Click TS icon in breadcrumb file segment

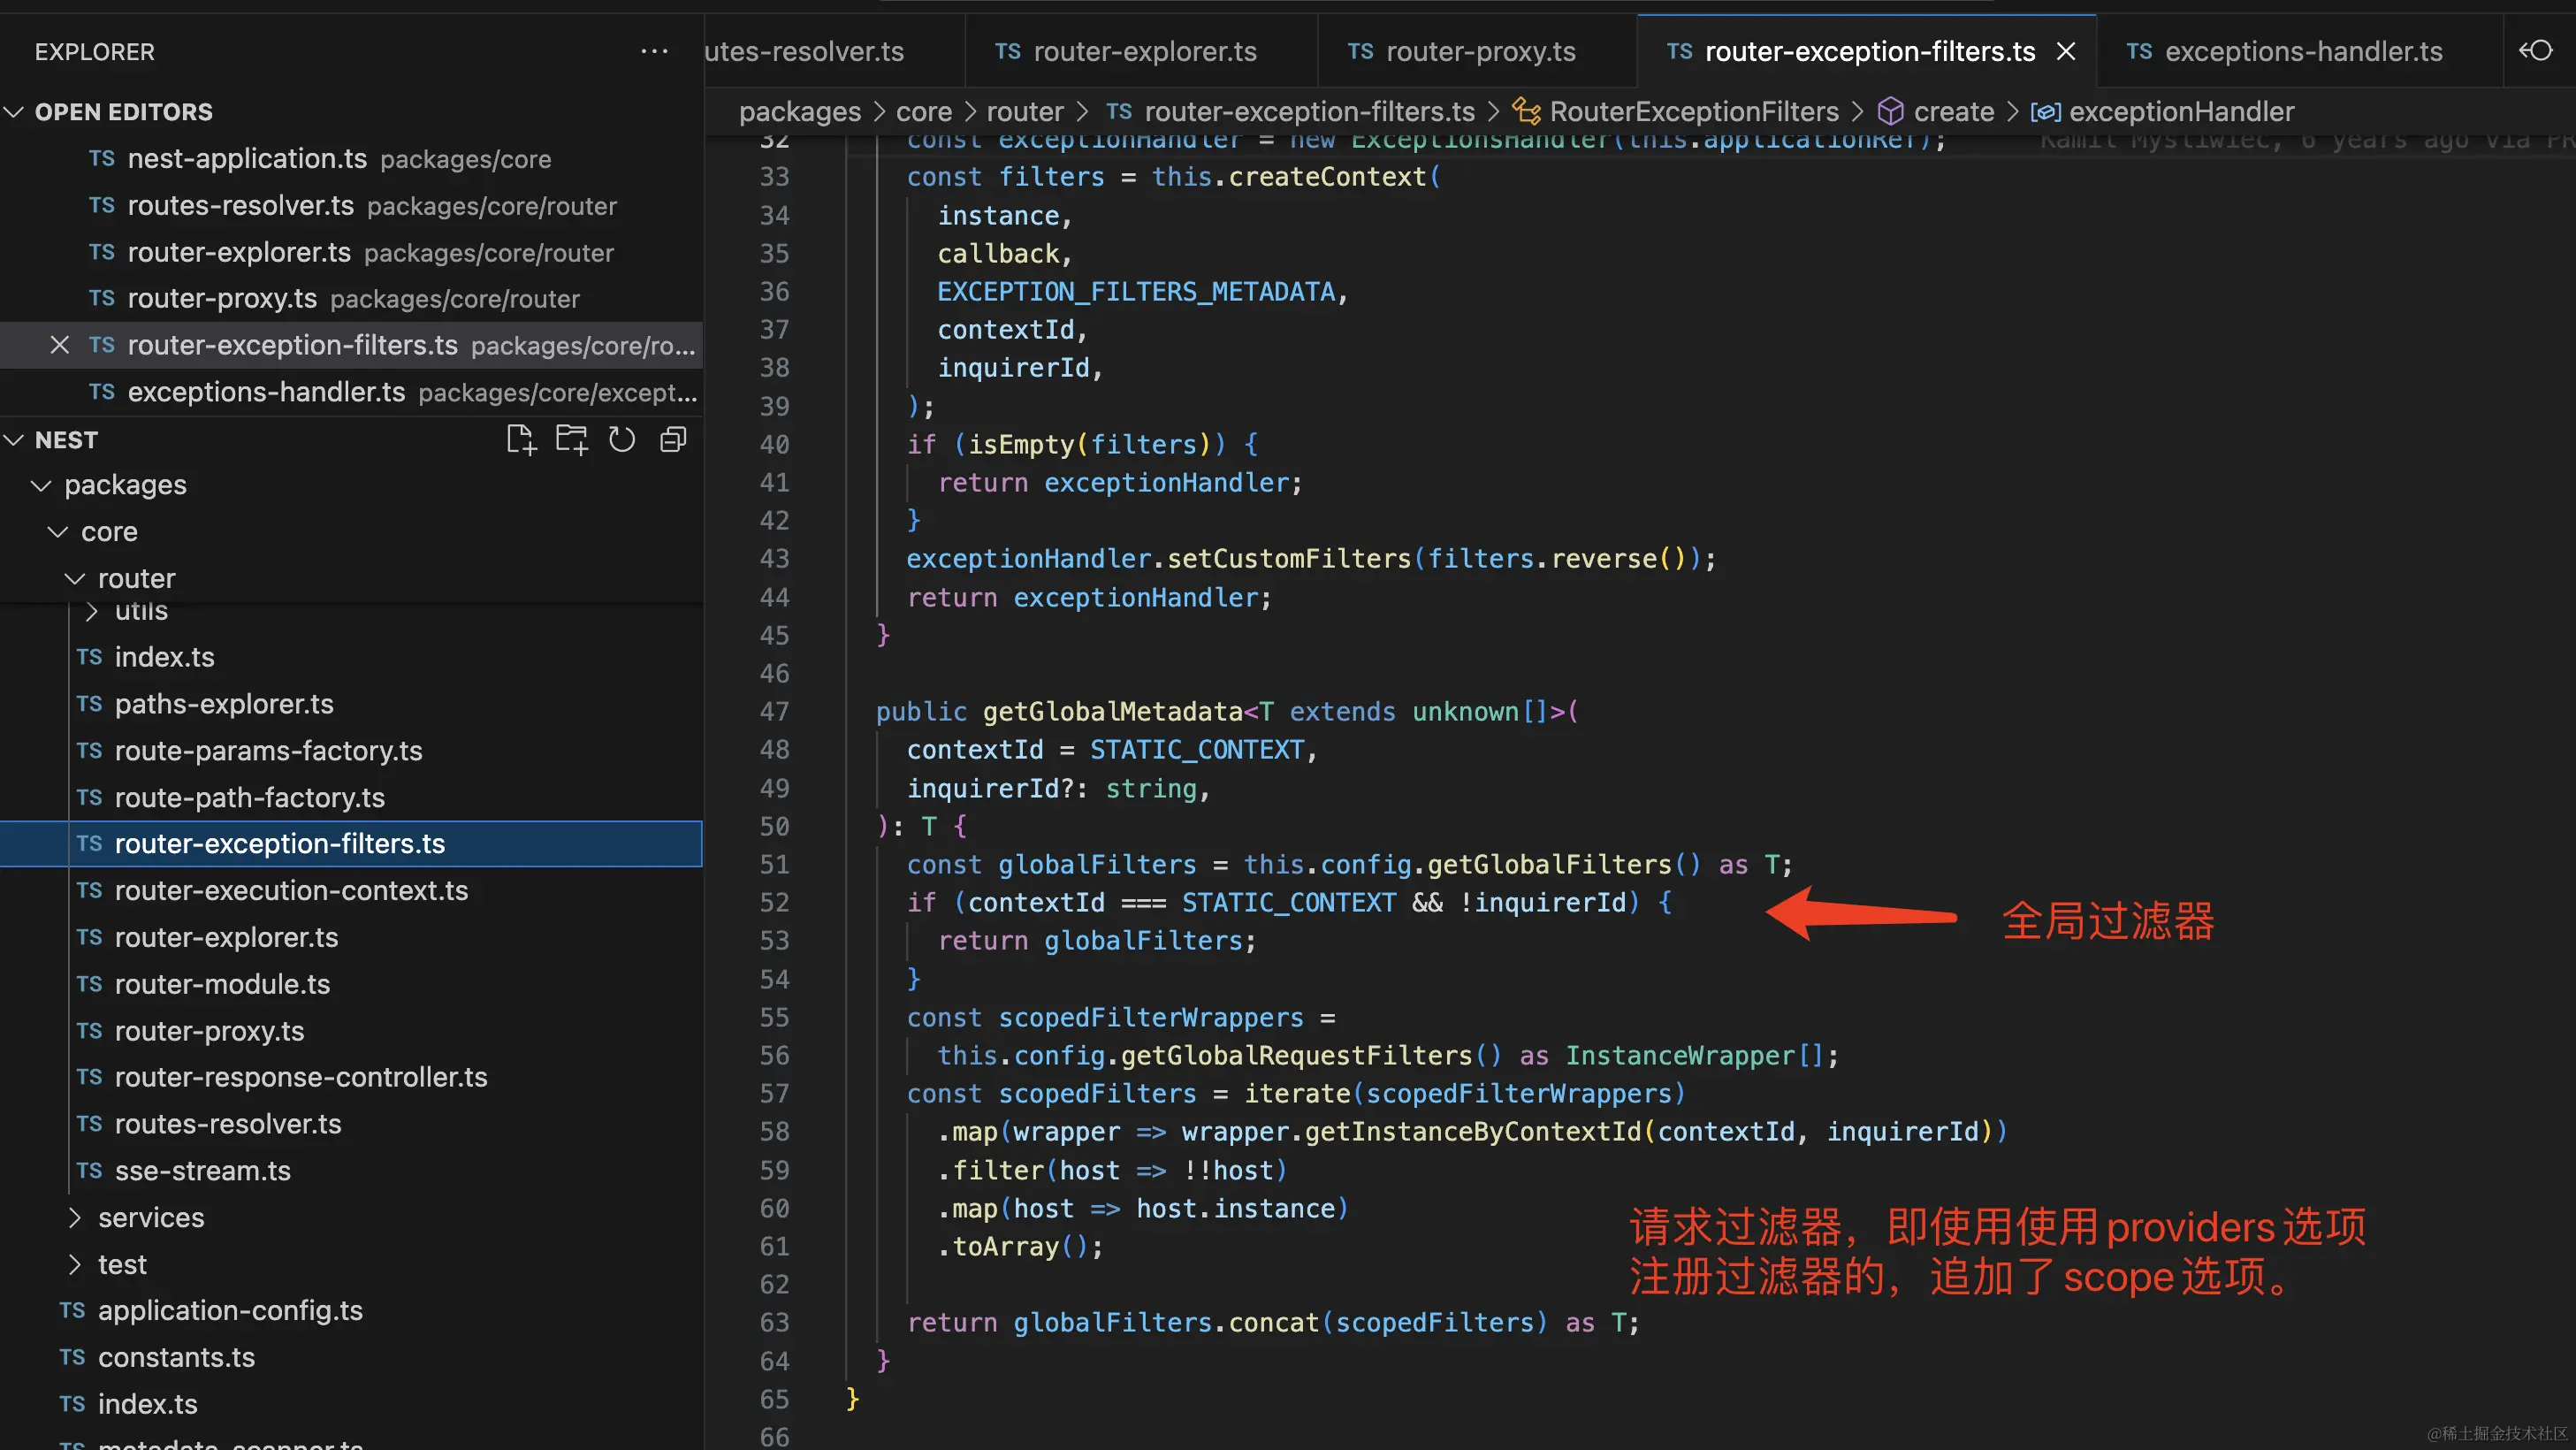(1119, 111)
